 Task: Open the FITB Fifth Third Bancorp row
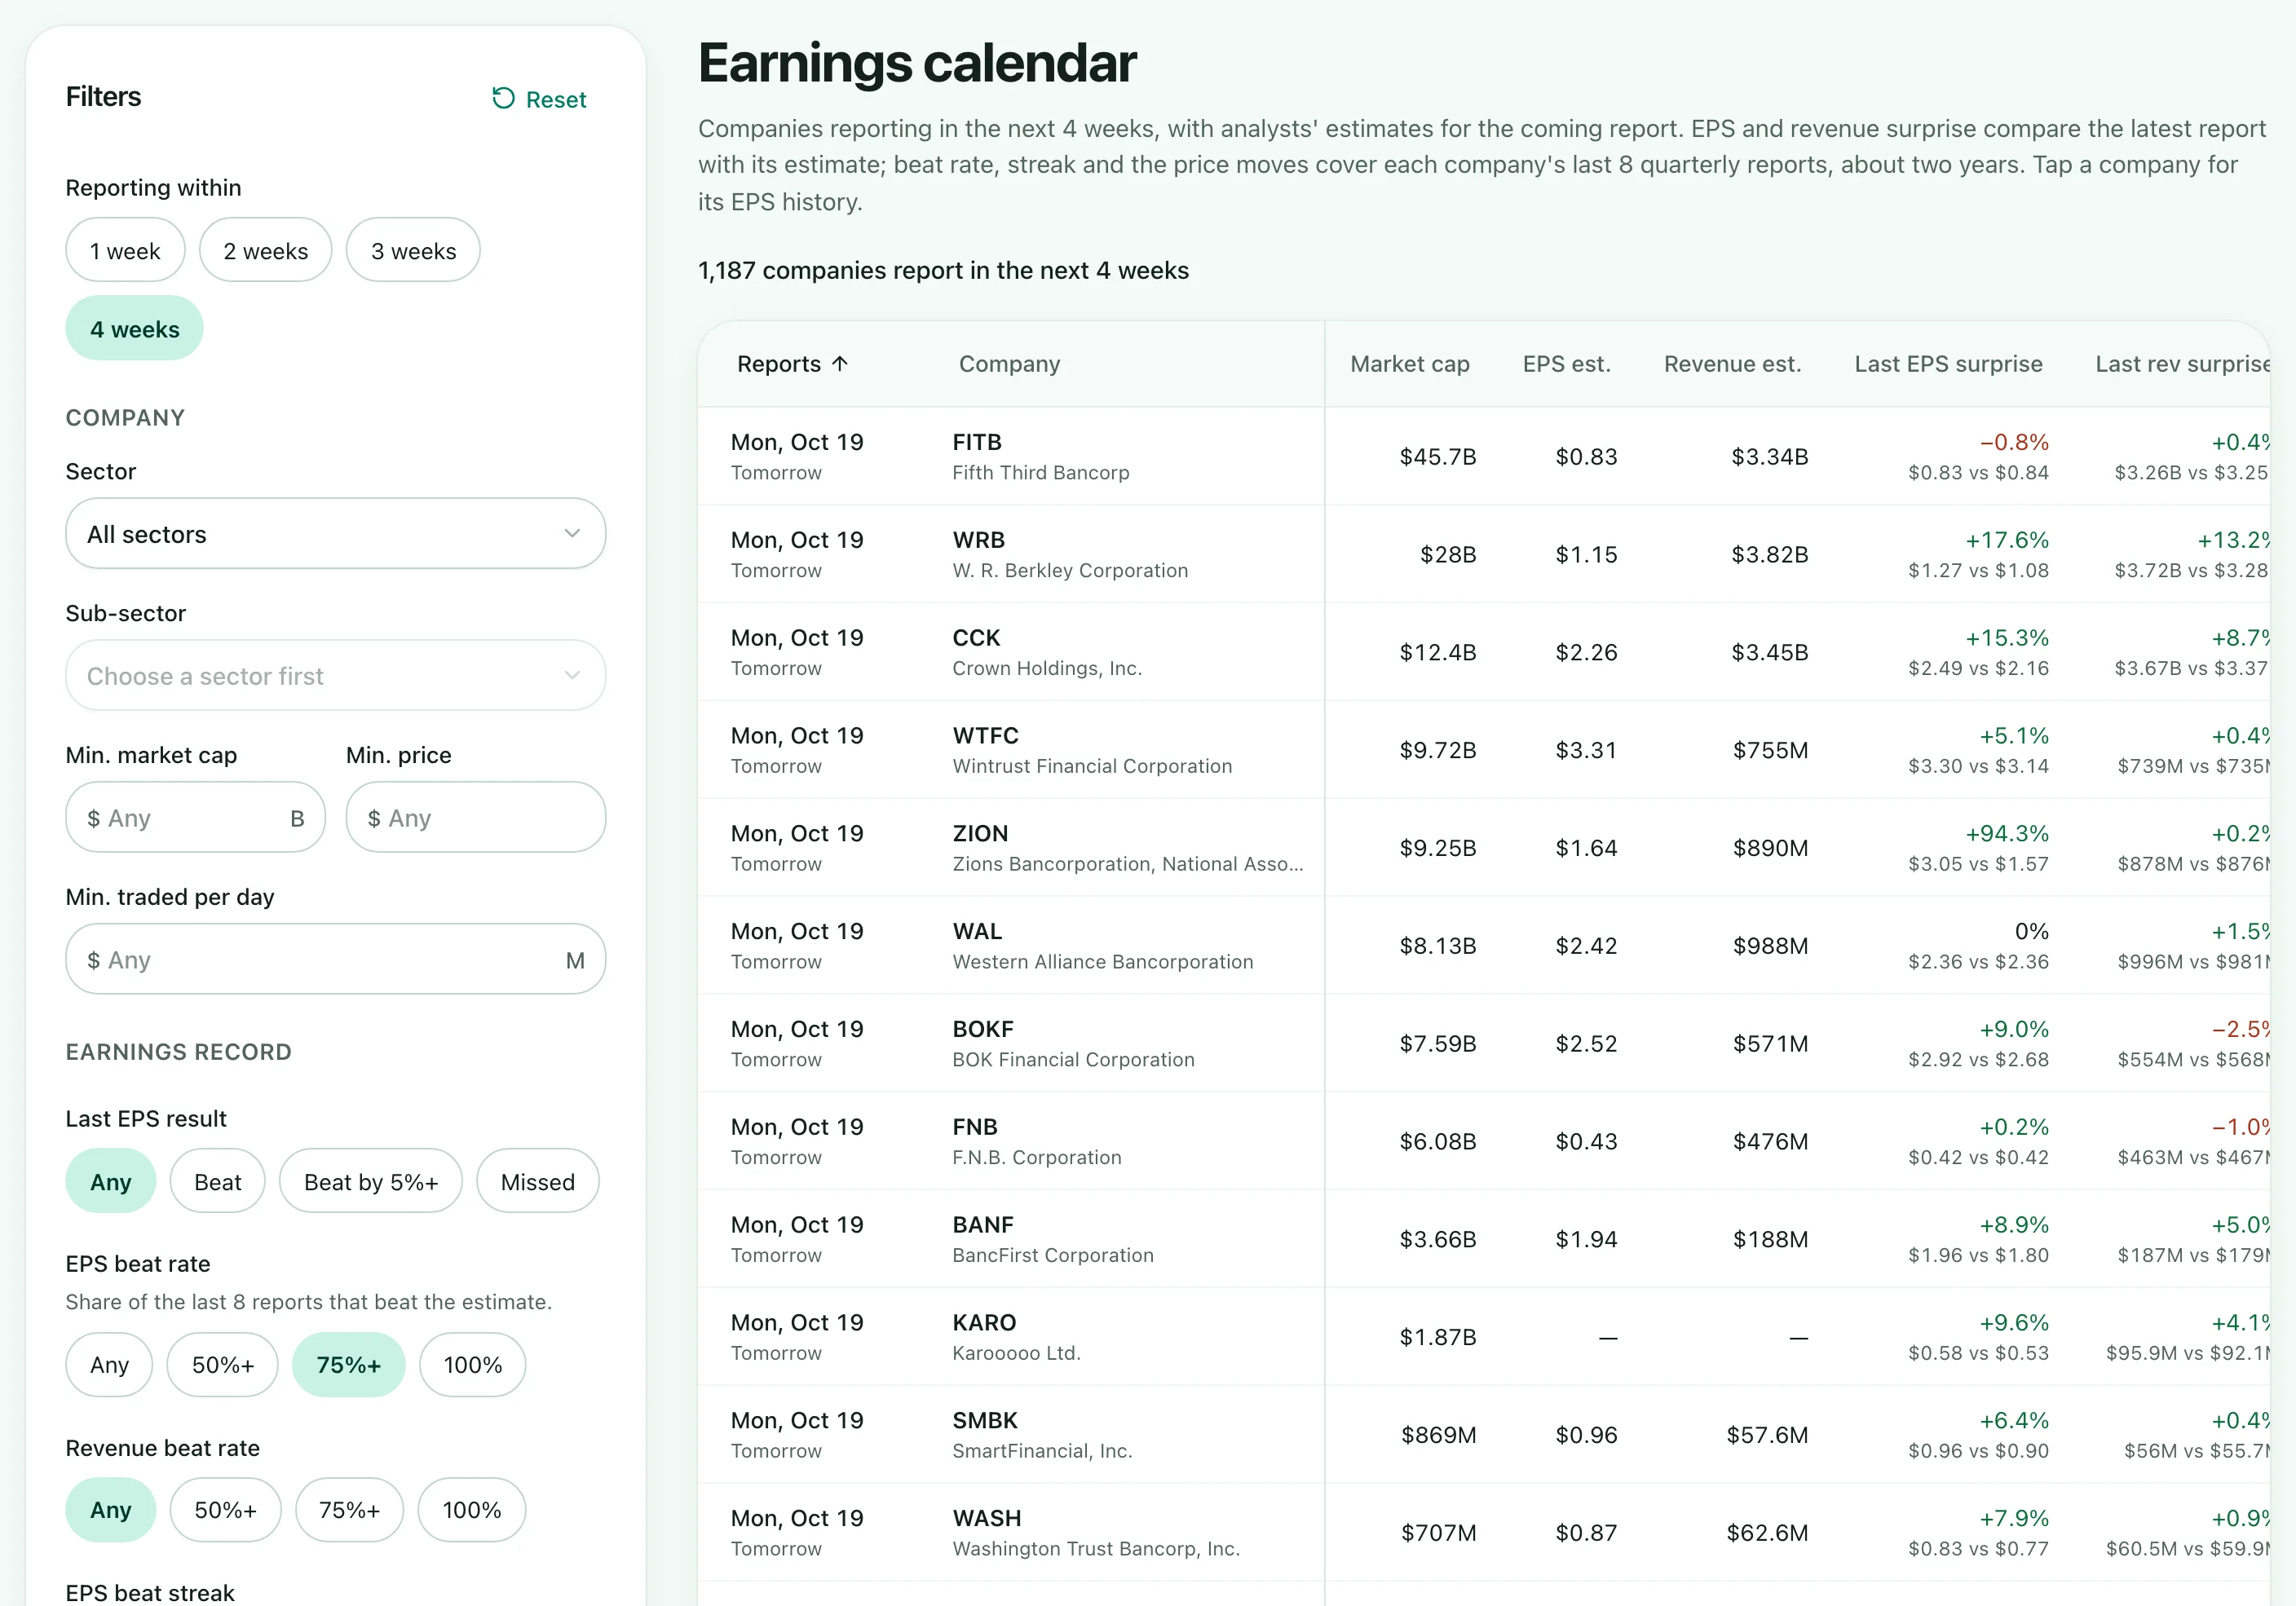[x=1483, y=457]
